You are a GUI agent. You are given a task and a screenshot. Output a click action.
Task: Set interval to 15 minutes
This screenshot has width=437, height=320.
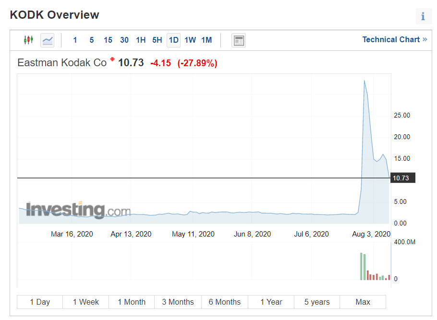click(108, 40)
